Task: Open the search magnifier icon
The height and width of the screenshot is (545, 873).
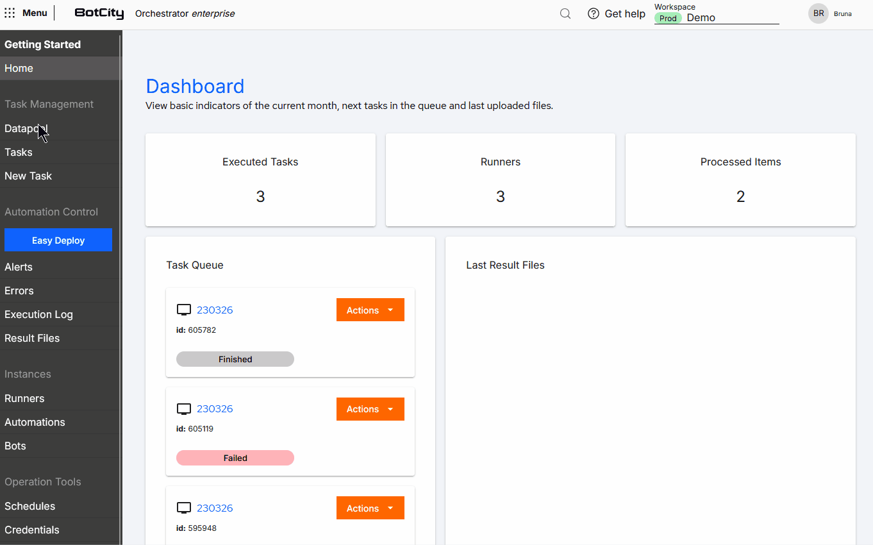Action: [x=565, y=13]
